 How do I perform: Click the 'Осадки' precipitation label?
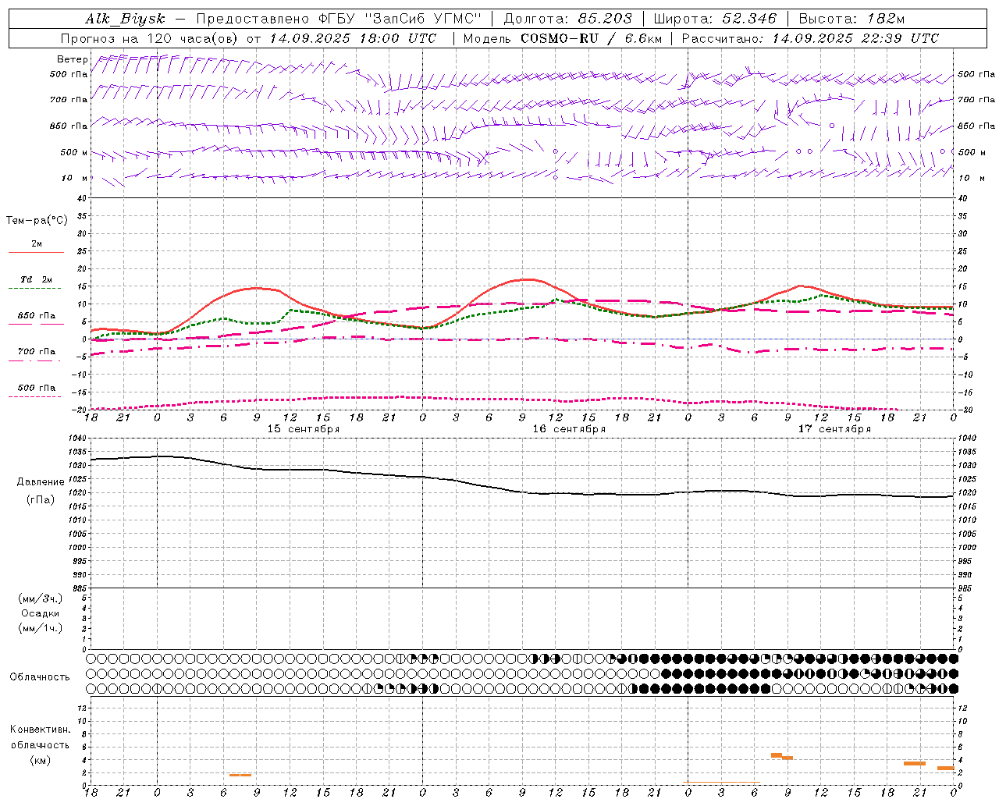click(x=41, y=613)
